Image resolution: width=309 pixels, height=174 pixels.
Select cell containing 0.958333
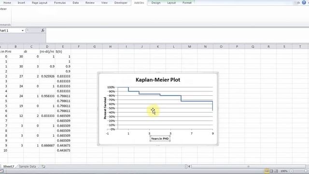pyautogui.click(x=47, y=96)
